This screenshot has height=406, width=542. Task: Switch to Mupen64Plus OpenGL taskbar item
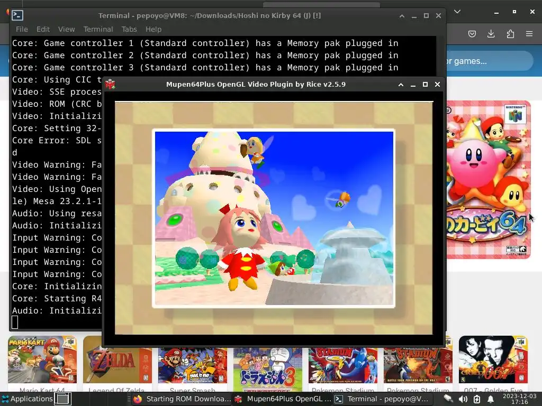(x=283, y=399)
